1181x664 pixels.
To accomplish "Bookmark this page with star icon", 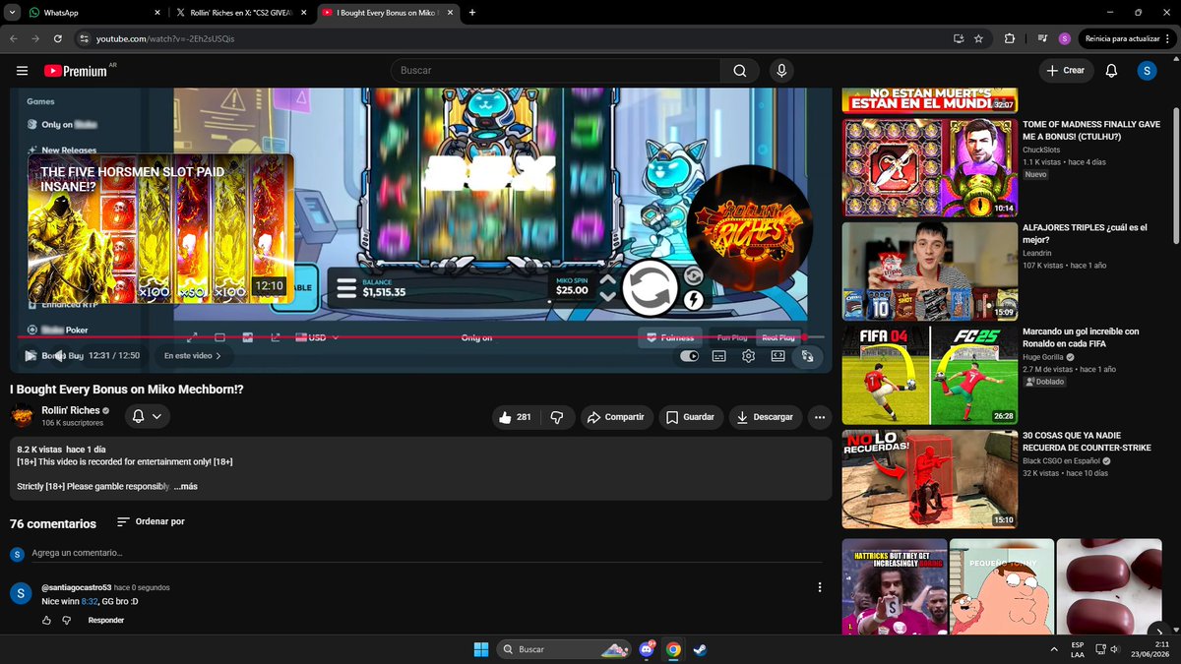I will 978,38.
